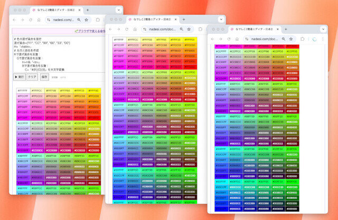Go back in the middle browser window
The image size is (338, 220).
pos(110,29)
